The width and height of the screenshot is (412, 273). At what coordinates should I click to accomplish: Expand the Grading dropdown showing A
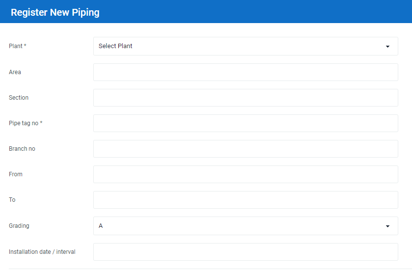[245, 226]
